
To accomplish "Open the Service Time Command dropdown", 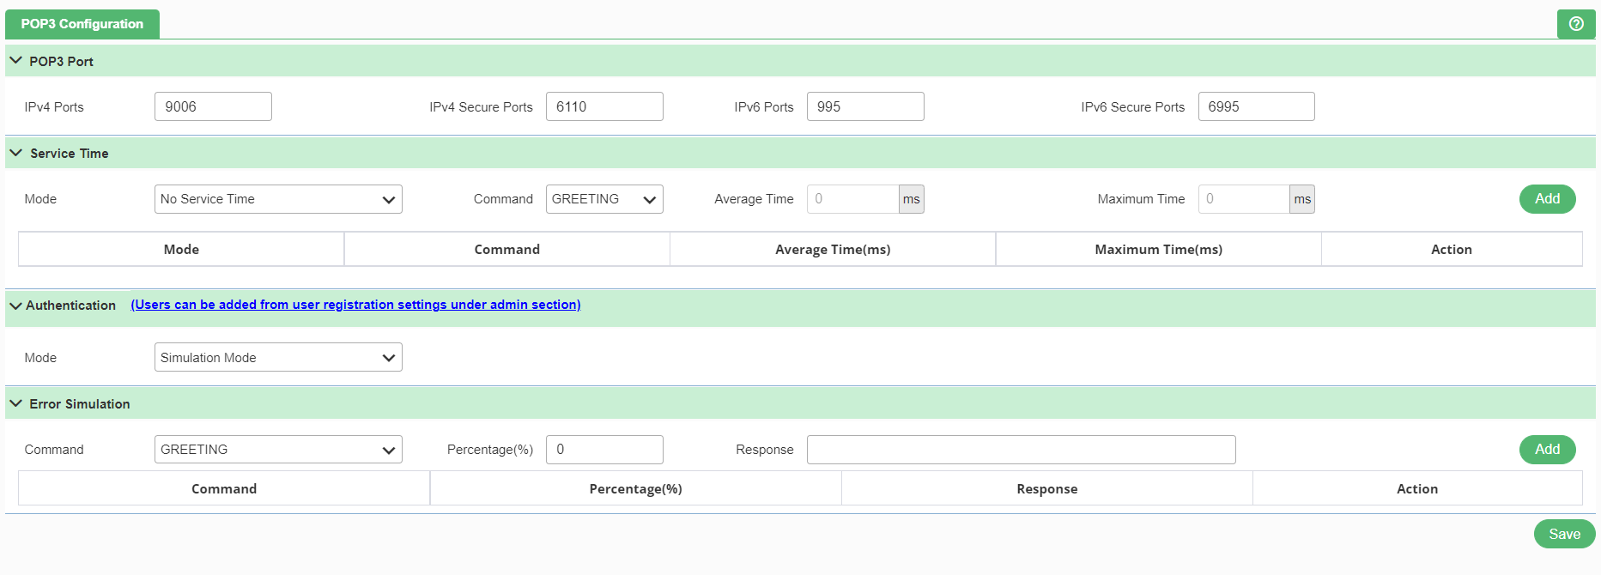I will click(x=604, y=199).
